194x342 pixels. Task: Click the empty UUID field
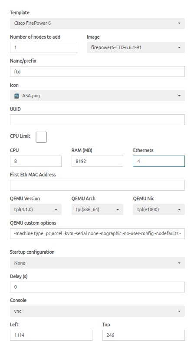97,120
